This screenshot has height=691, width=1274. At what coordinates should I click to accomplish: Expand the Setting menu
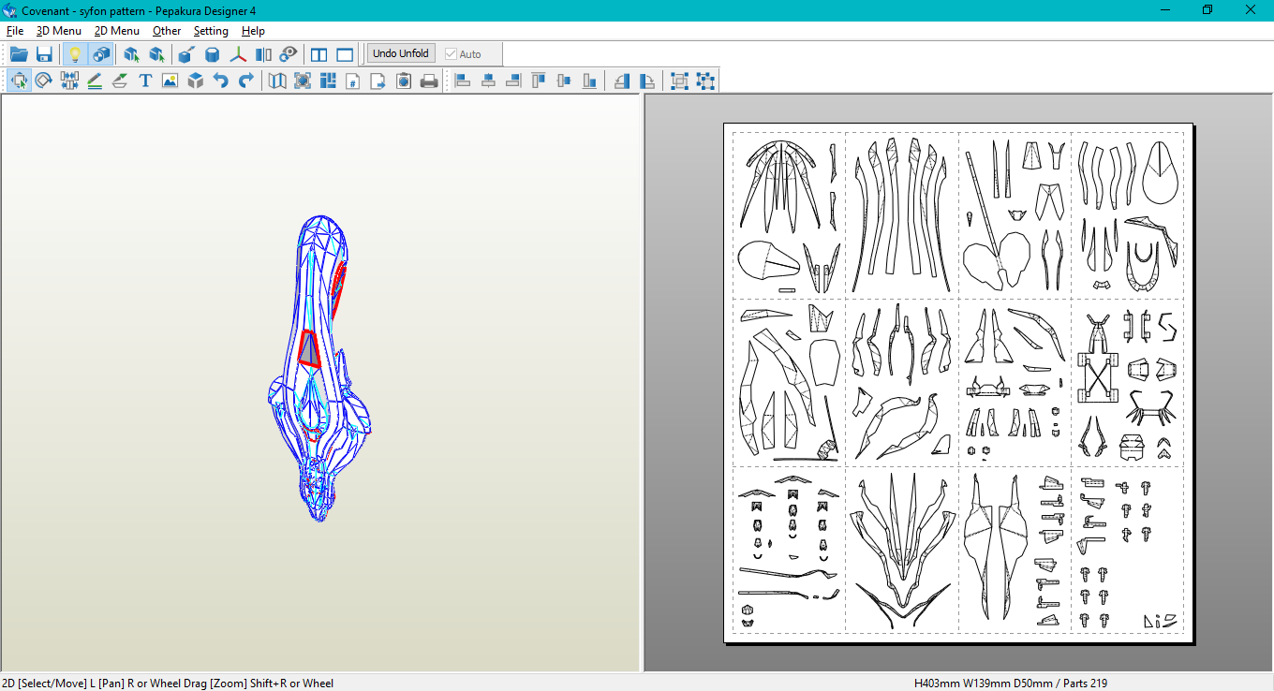pos(211,31)
